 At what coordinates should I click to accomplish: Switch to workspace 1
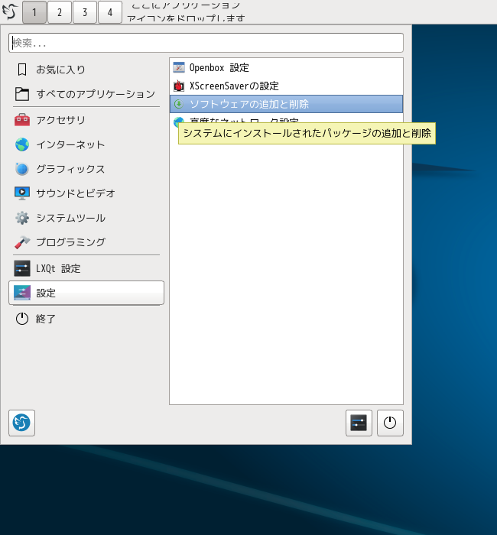(34, 12)
